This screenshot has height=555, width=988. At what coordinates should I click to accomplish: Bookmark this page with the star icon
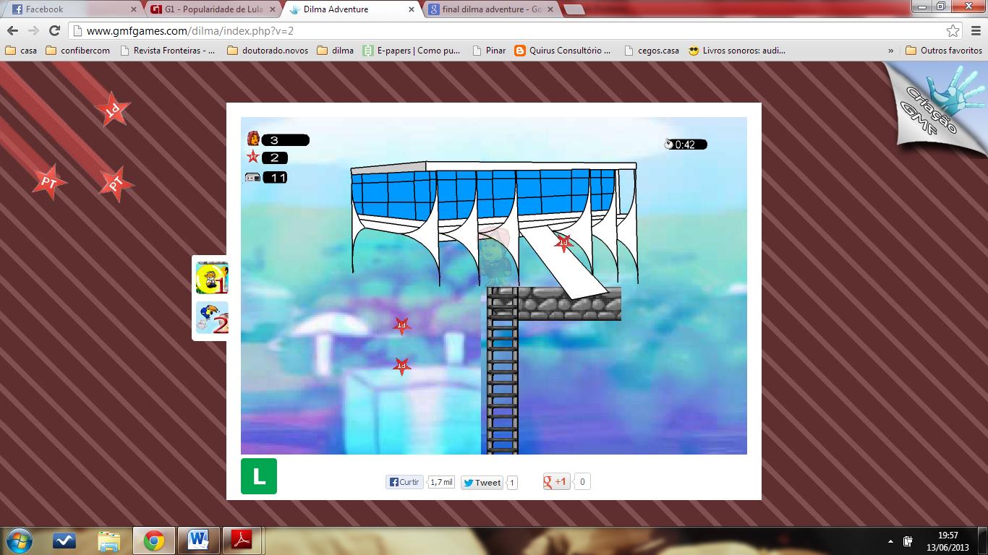(x=953, y=31)
